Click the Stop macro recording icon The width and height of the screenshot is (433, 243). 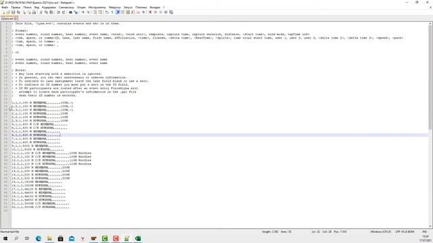point(156,12)
